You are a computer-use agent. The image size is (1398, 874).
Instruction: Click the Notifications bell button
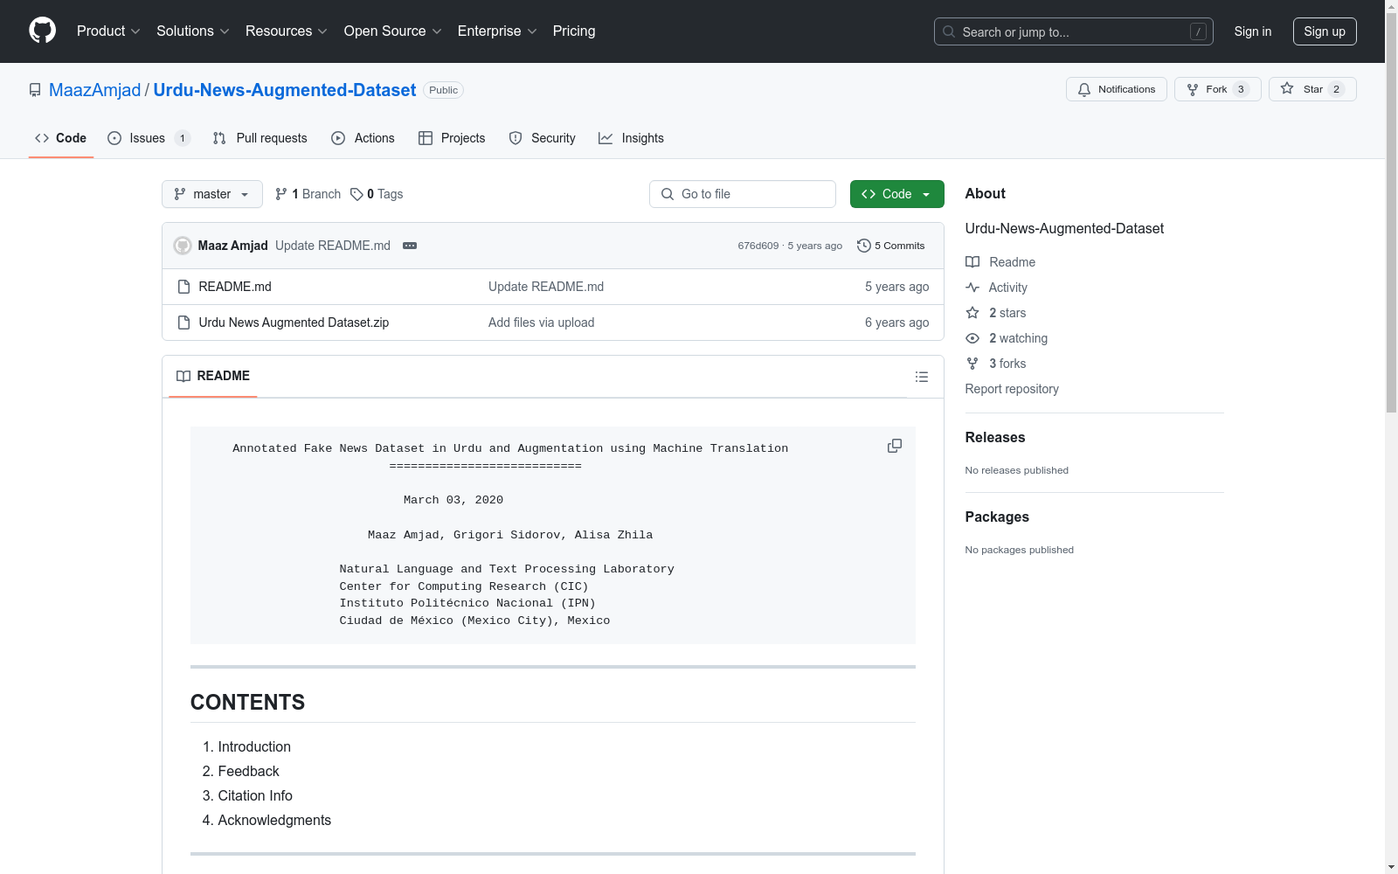(x=1116, y=89)
